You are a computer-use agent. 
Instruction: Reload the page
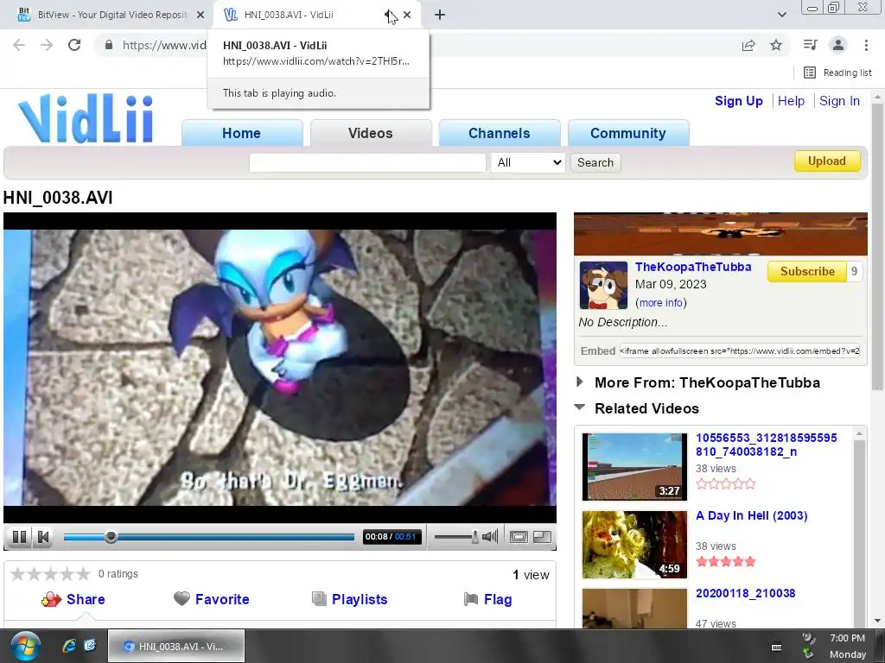pos(74,45)
